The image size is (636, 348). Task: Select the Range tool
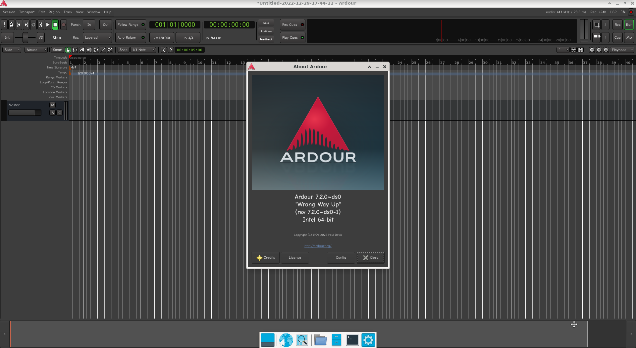click(x=75, y=50)
